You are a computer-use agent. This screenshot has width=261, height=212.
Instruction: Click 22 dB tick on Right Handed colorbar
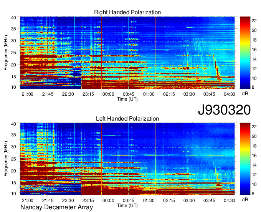pos(254,21)
